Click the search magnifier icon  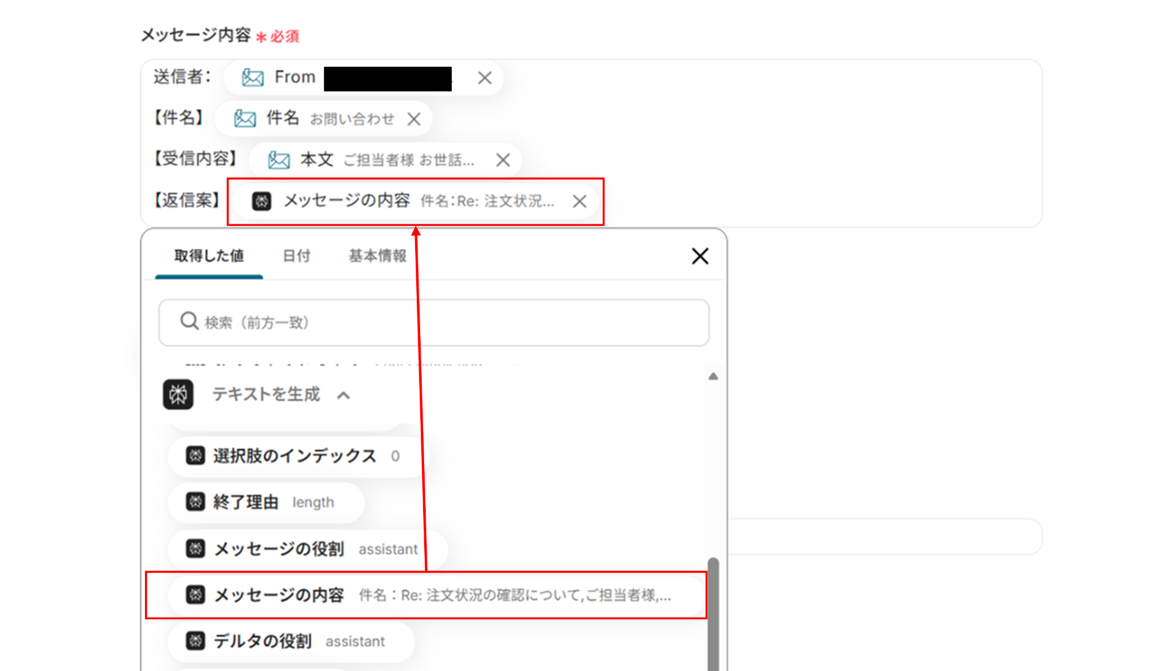[189, 321]
